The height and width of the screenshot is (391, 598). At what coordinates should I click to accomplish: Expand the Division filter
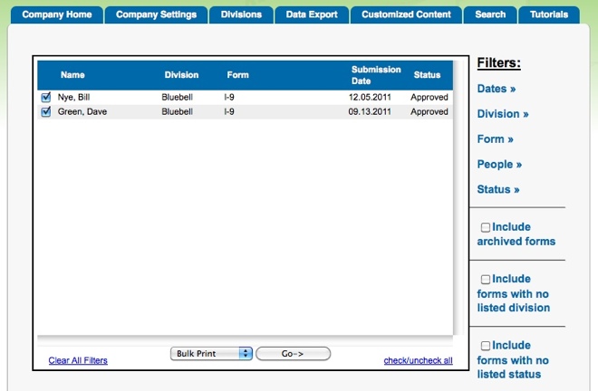503,114
